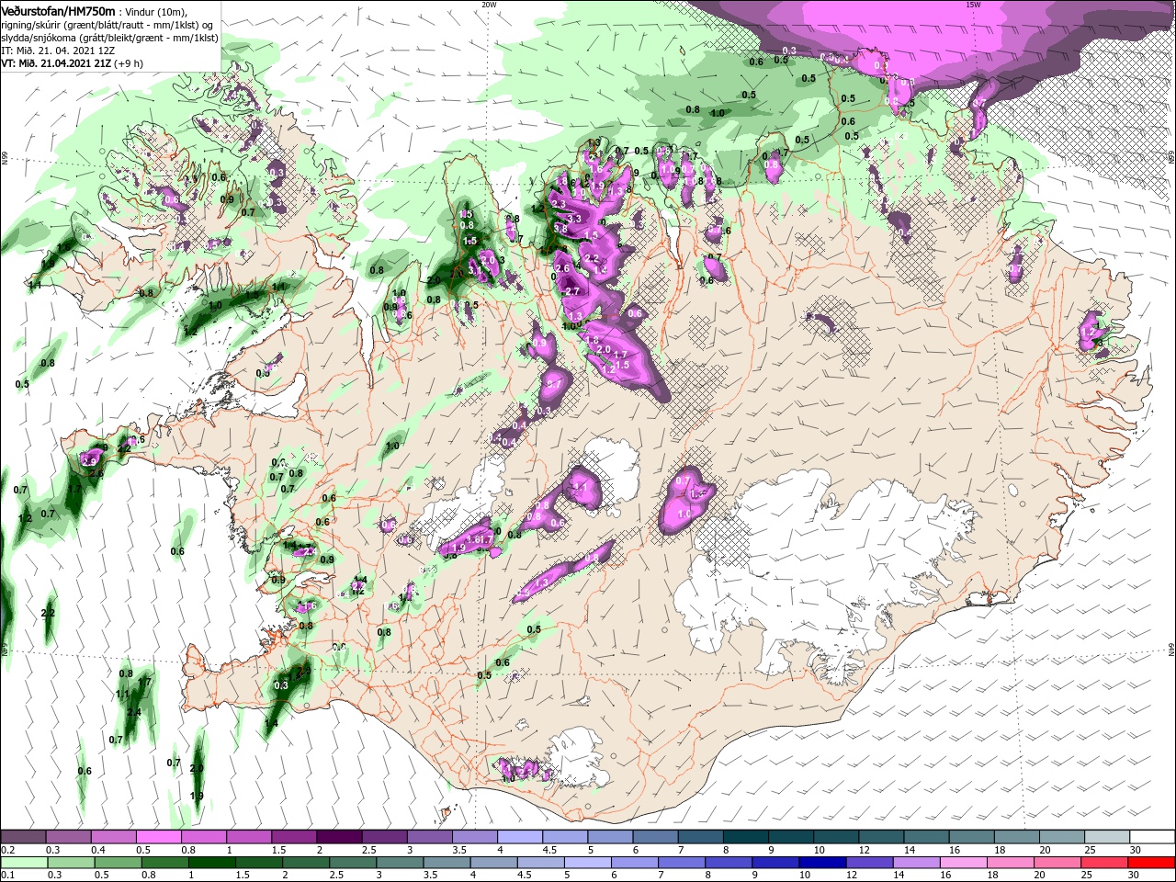Screen dimensions: 1176x882
Task: Click the '30' label in upper legend row
Action: click(x=1135, y=850)
